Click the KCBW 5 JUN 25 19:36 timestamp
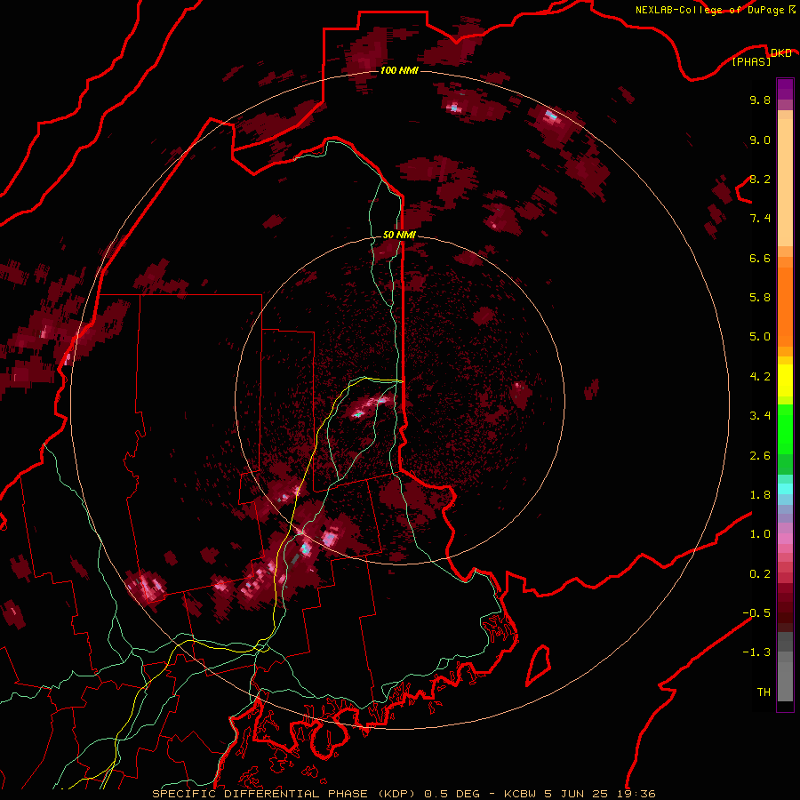800x800 pixels. (x=580, y=794)
